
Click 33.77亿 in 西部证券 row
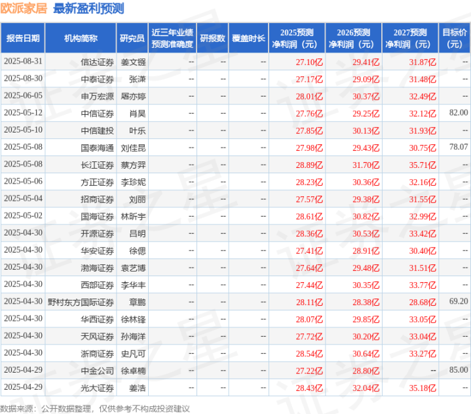point(423,285)
